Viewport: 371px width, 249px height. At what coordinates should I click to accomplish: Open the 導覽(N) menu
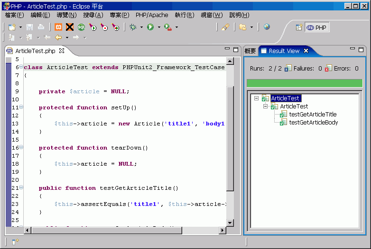pos(67,15)
